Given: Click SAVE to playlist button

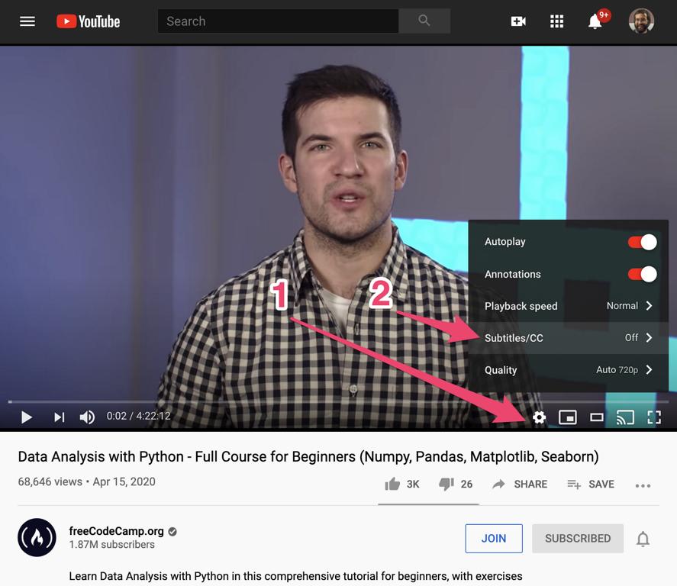Looking at the screenshot, I should [591, 485].
